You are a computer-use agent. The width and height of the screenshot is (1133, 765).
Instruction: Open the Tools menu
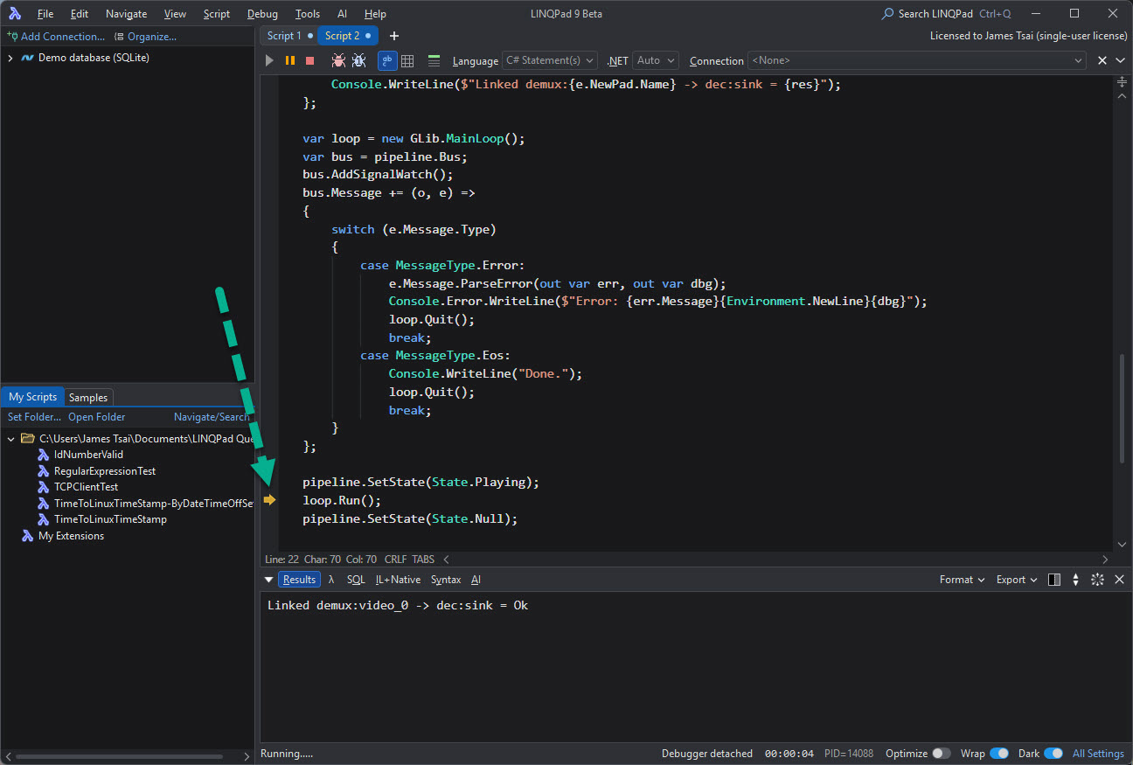pyautogui.click(x=308, y=14)
